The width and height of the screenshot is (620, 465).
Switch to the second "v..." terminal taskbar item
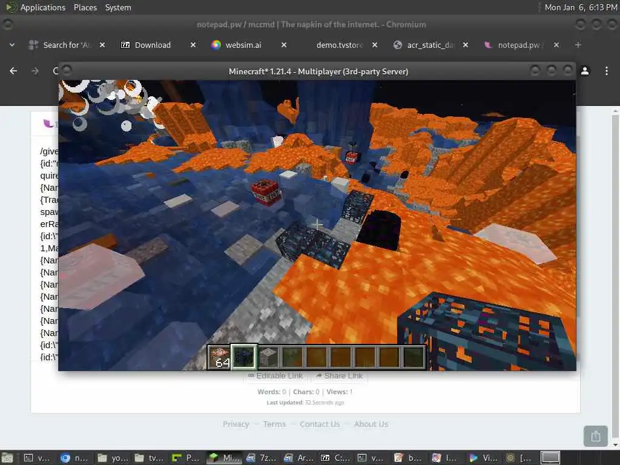coord(371,458)
